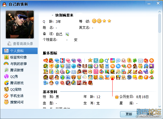Image resolution: width=163 pixels, height=119 pixels.
Task: Click the profile avatar photo
Action: click(x=20, y=25)
